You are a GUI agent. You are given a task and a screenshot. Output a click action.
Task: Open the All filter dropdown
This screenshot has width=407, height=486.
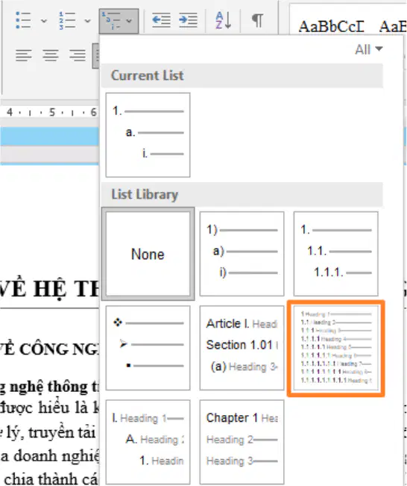point(369,49)
